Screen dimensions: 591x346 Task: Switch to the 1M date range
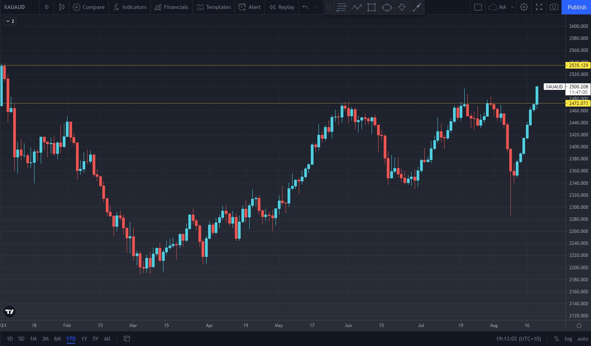point(33,339)
